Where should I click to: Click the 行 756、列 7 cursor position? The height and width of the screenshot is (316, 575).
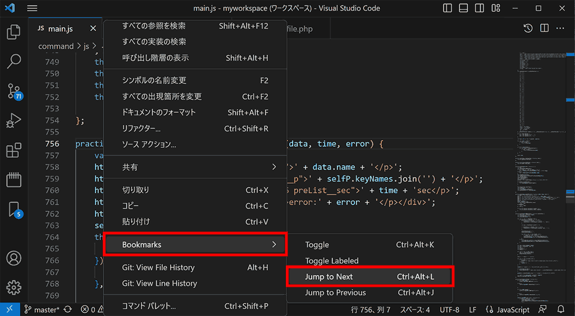(x=371, y=310)
